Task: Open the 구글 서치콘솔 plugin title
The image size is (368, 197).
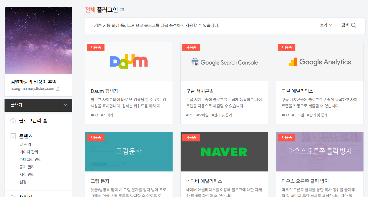Action: pyautogui.click(x=200, y=91)
